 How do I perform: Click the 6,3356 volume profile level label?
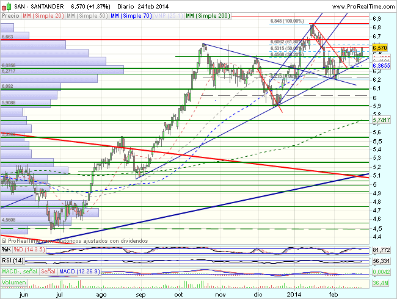9,65
